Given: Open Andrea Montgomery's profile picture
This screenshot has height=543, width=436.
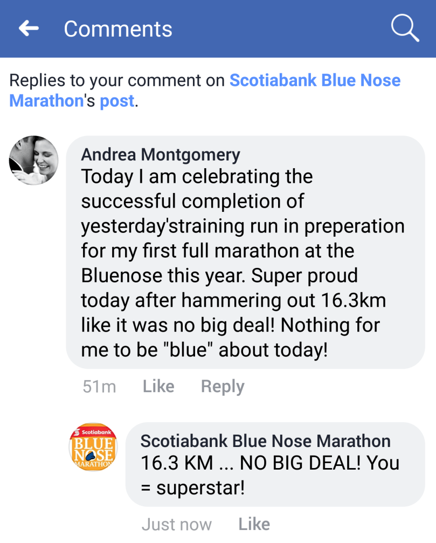Looking at the screenshot, I should (x=34, y=160).
